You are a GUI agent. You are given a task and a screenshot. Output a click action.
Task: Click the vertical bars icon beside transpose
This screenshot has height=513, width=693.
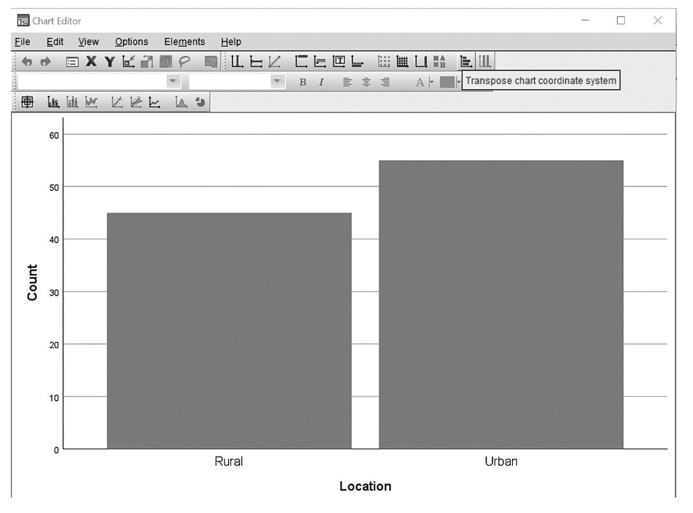[485, 61]
